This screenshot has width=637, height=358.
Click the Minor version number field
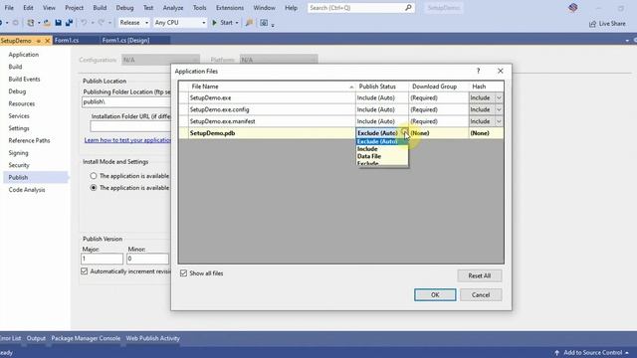(147, 259)
